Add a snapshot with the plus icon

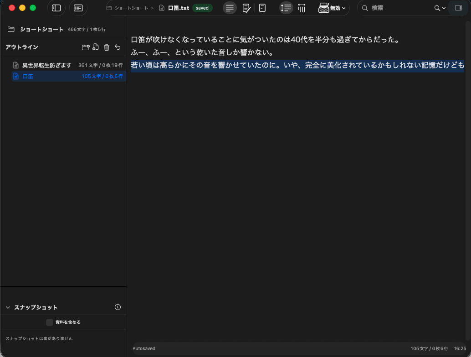click(x=118, y=307)
